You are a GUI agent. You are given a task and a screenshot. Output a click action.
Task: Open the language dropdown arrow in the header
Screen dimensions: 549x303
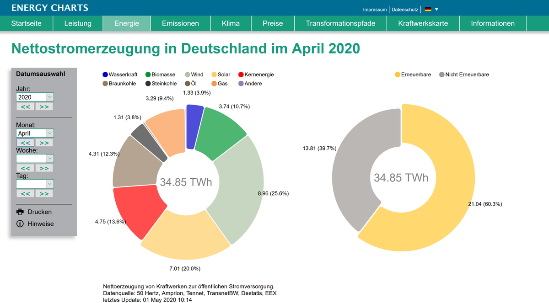coord(436,9)
